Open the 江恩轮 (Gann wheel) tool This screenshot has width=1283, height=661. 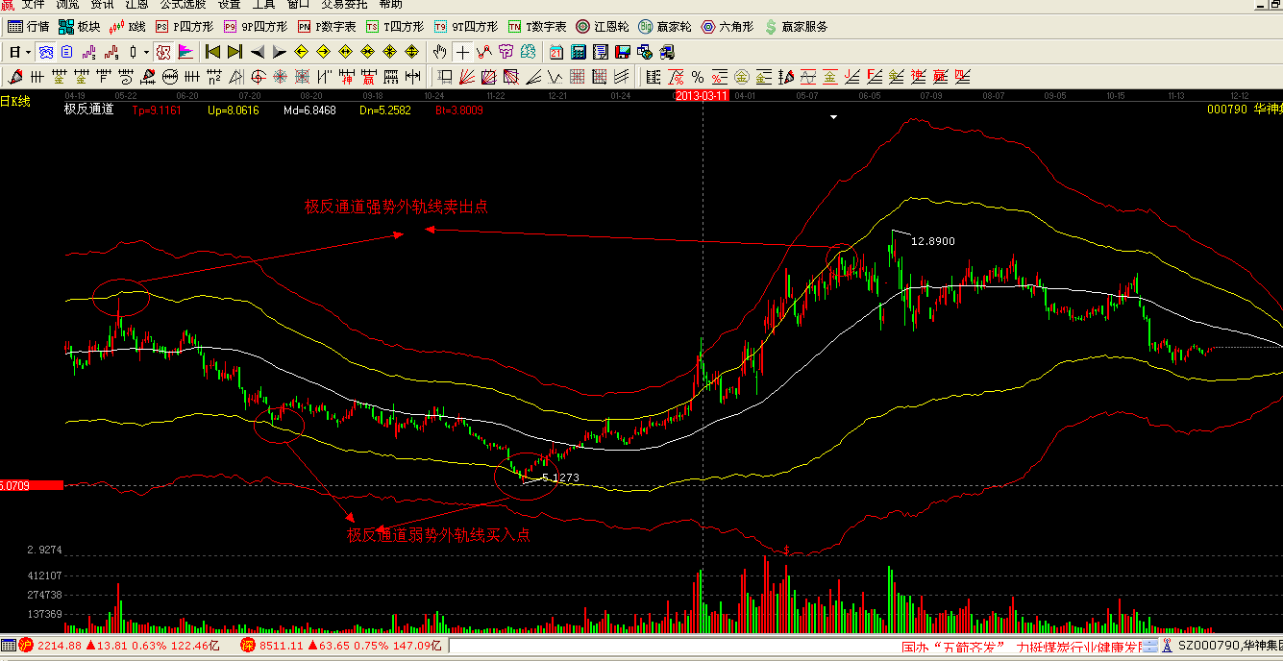click(x=603, y=27)
